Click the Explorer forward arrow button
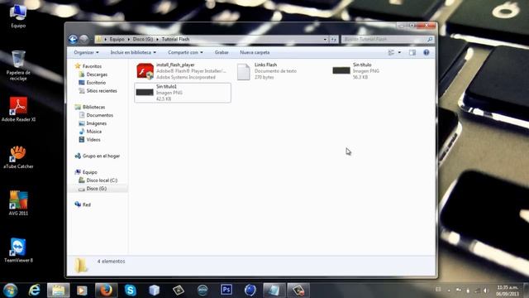The image size is (529, 298). click(x=84, y=40)
